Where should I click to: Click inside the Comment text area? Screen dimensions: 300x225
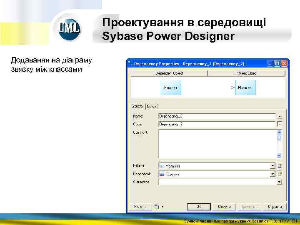(x=218, y=144)
